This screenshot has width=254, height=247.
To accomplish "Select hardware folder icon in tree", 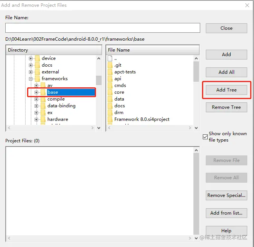I will coord(43,119).
